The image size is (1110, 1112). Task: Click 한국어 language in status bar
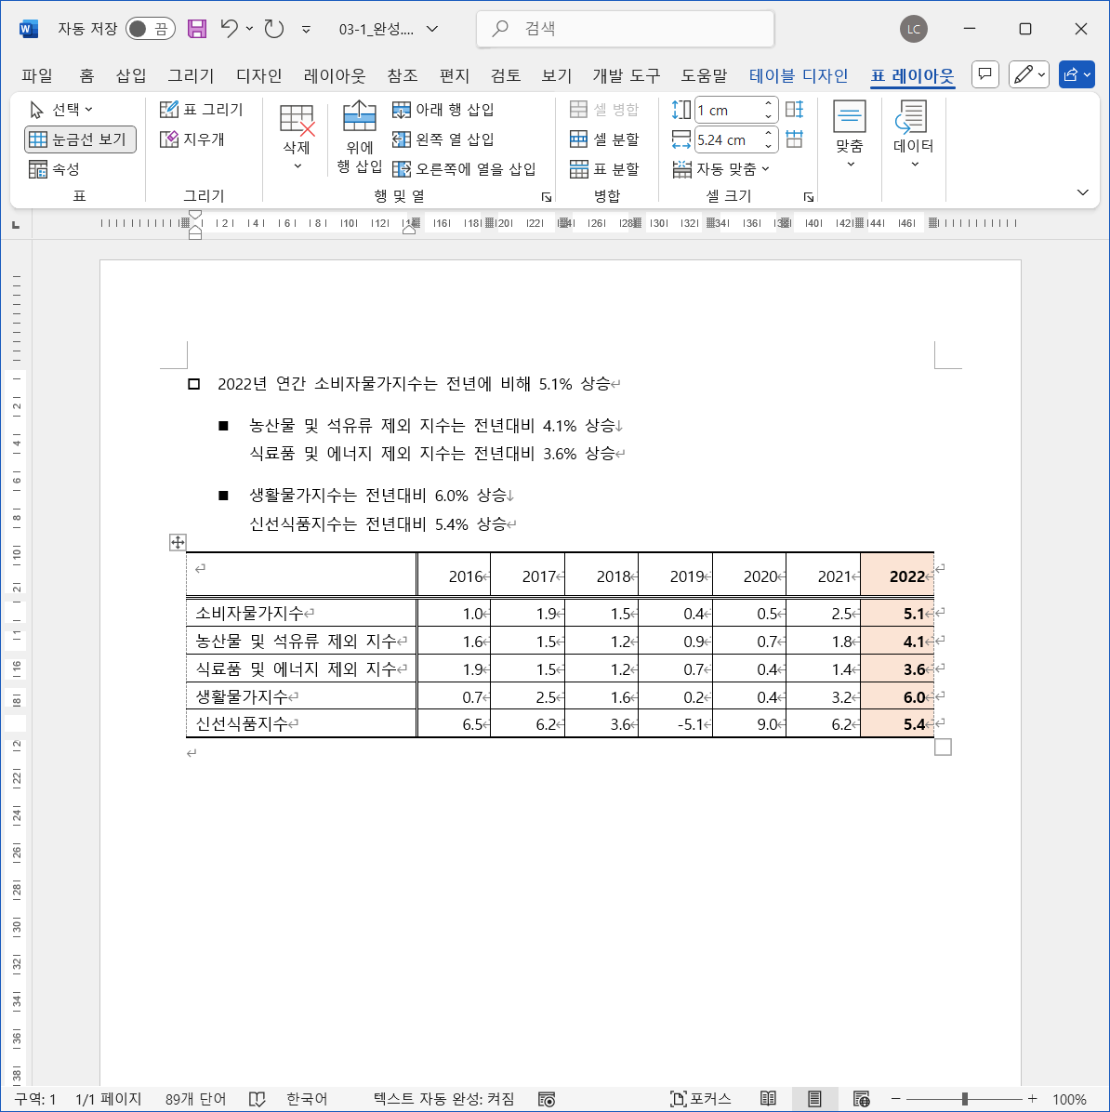(x=307, y=1099)
